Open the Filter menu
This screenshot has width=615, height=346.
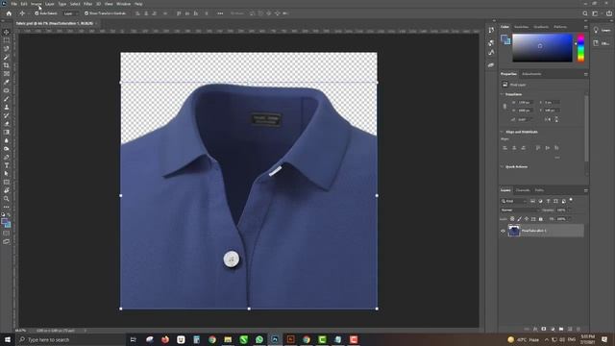pyautogui.click(x=87, y=4)
